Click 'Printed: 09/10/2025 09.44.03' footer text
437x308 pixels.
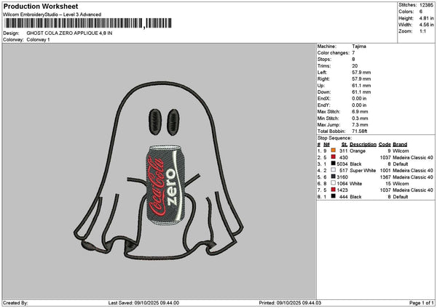290,303
